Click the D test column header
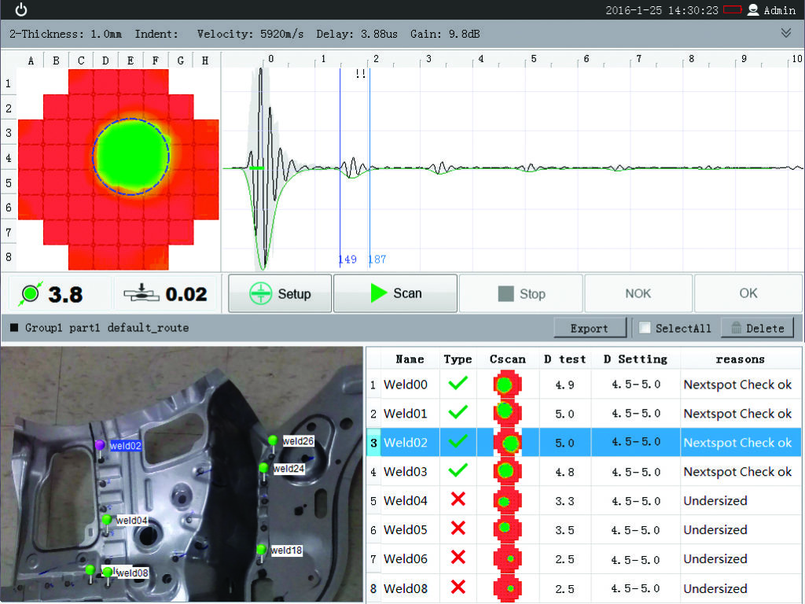 point(564,359)
